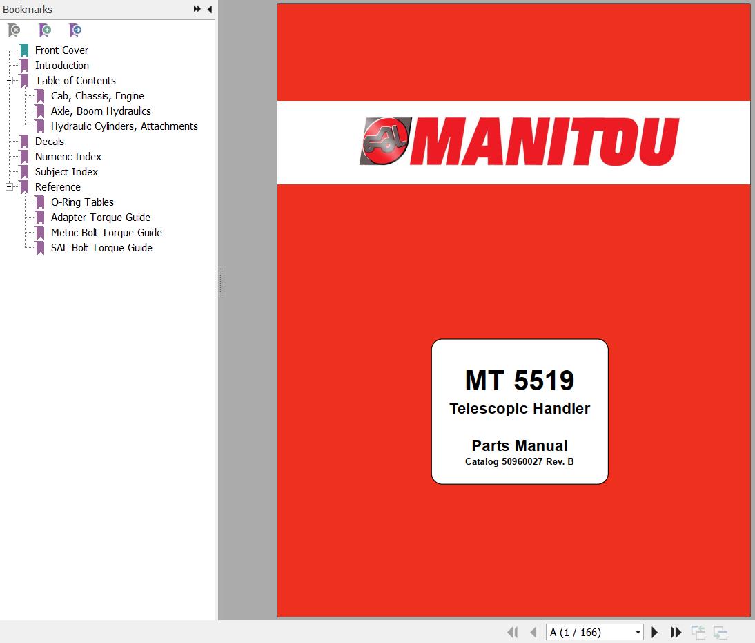This screenshot has height=643, width=755.
Task: Click the Introduction bookmark icon
Action: tap(24, 66)
